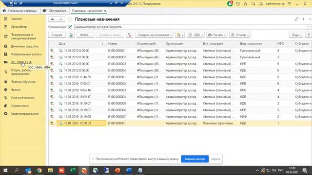Viewport: 312px width, 175px height.
Task: Close the Плановые назначения tab
Action: point(105,11)
